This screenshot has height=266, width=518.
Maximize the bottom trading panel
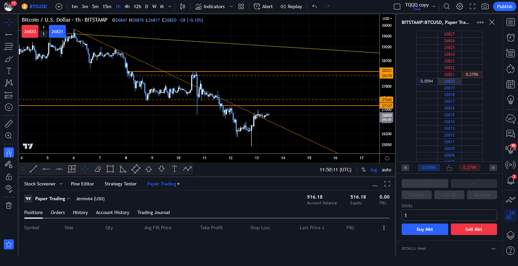387,184
